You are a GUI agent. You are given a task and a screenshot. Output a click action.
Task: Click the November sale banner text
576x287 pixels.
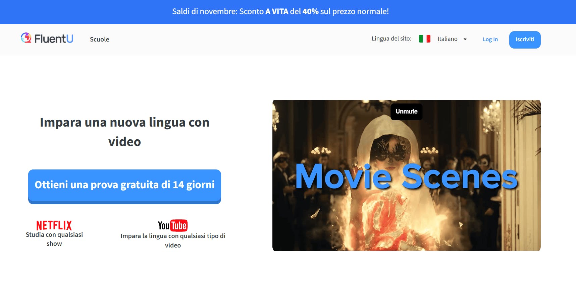[x=280, y=11]
